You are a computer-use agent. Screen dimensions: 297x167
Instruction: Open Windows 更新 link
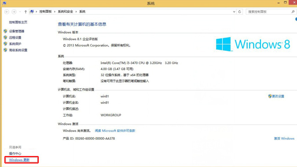click(x=19, y=160)
